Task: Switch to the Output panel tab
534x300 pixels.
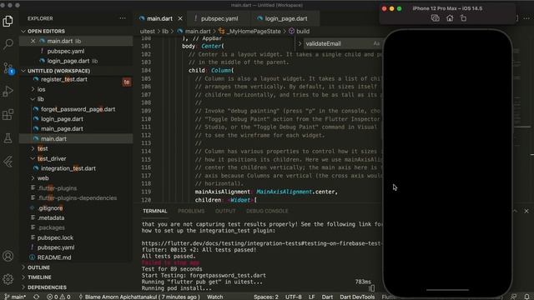Action: pos(225,211)
